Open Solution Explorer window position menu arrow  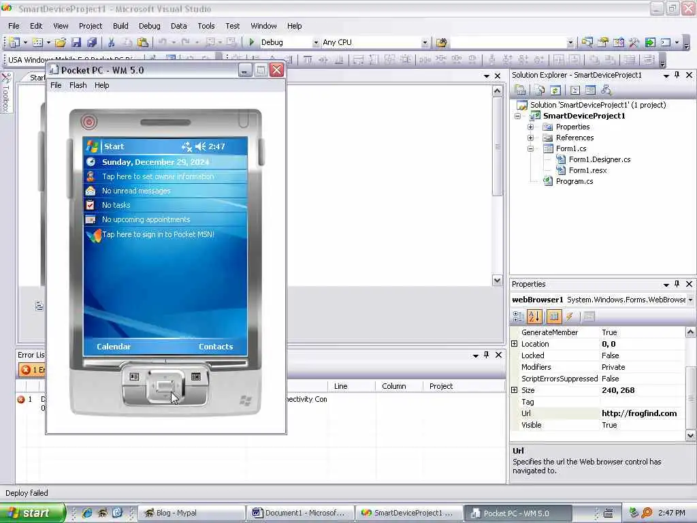click(x=666, y=76)
